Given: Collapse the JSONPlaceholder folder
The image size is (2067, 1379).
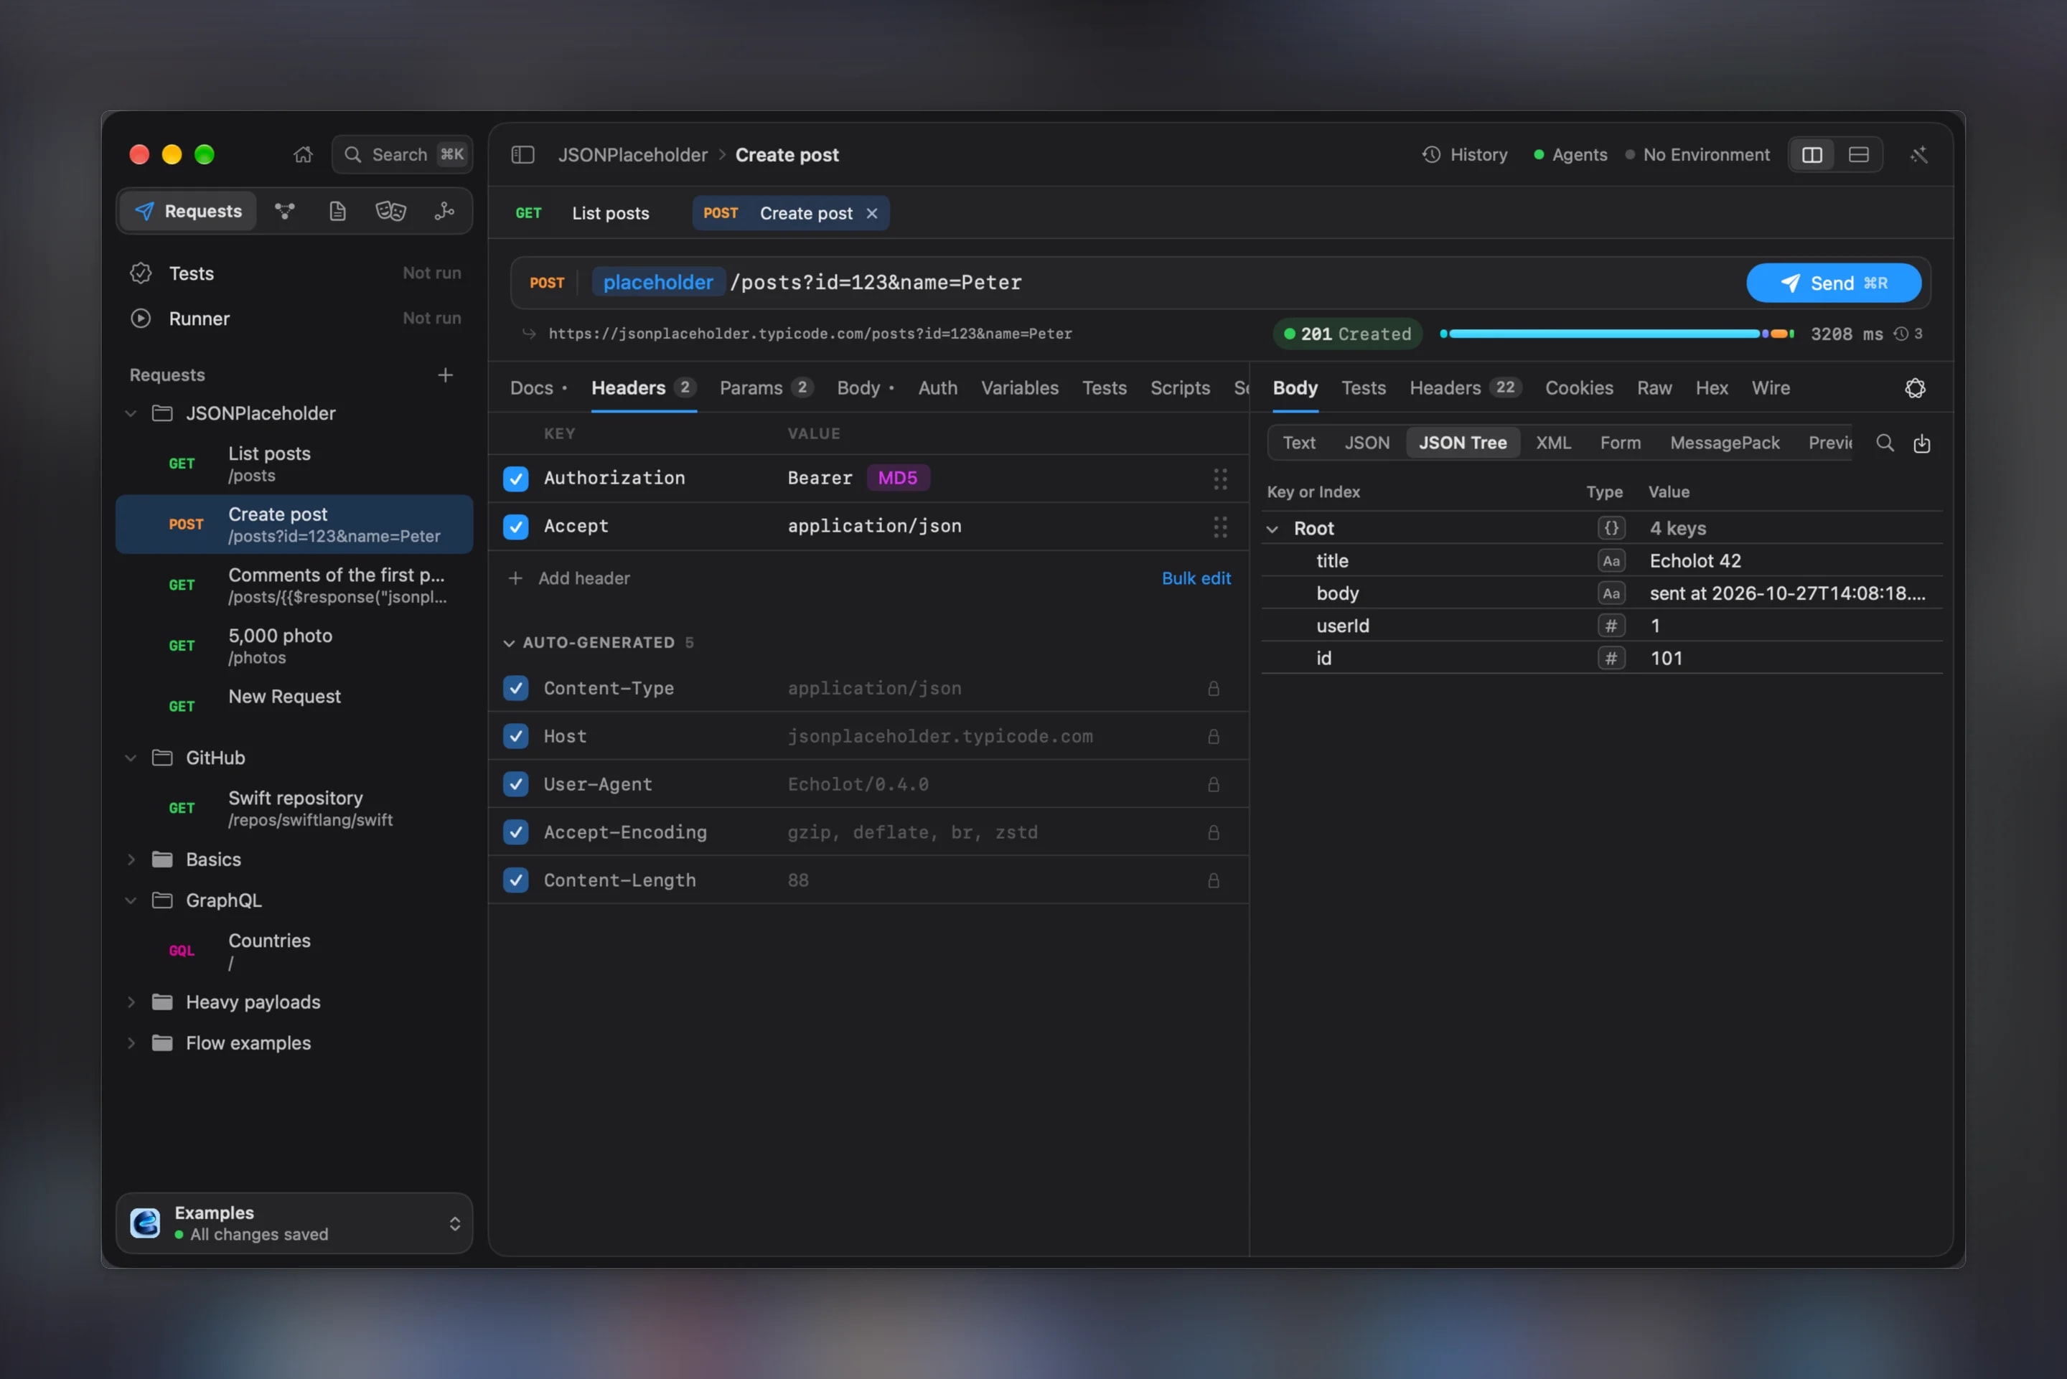Looking at the screenshot, I should coord(131,413).
